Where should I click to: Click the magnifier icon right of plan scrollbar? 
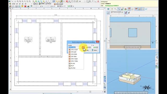tap(105, 87)
